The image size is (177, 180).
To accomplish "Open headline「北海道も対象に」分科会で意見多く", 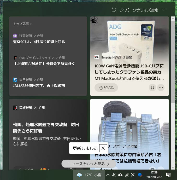I will pos(44,64).
